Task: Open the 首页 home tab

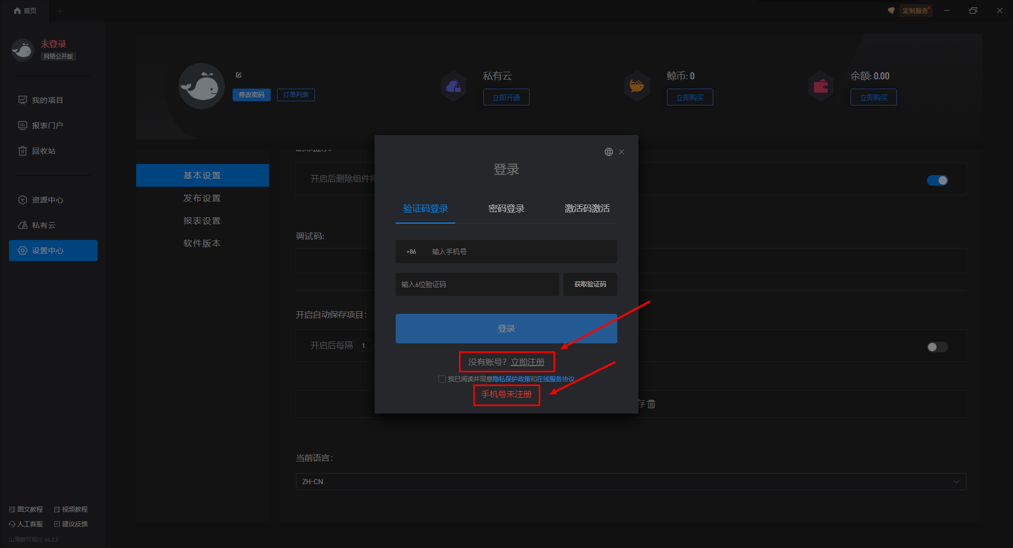Action: pos(25,11)
